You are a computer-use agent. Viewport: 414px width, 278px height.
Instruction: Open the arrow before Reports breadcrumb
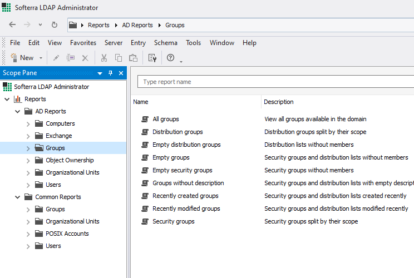[82, 25]
